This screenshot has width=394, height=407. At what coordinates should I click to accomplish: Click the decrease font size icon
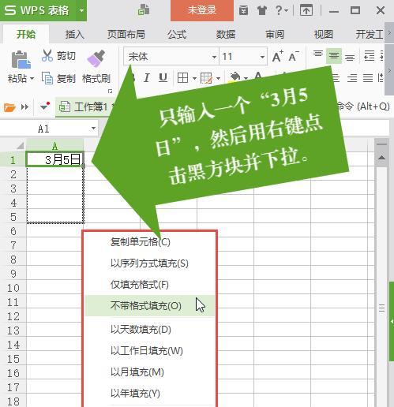(x=294, y=56)
